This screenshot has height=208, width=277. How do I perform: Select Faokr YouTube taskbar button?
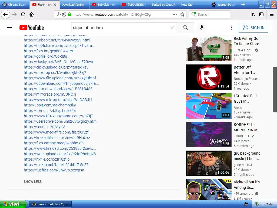(50, 204)
